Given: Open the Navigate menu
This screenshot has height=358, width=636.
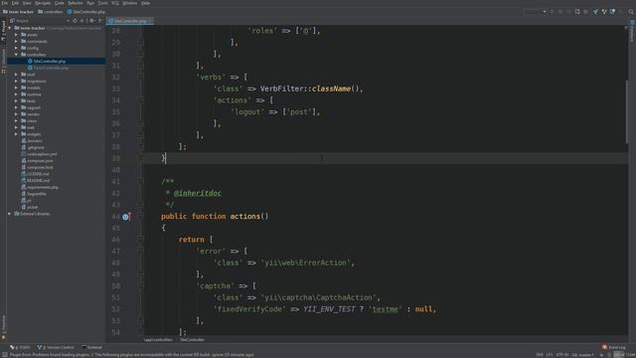Looking at the screenshot, I should (43, 3).
